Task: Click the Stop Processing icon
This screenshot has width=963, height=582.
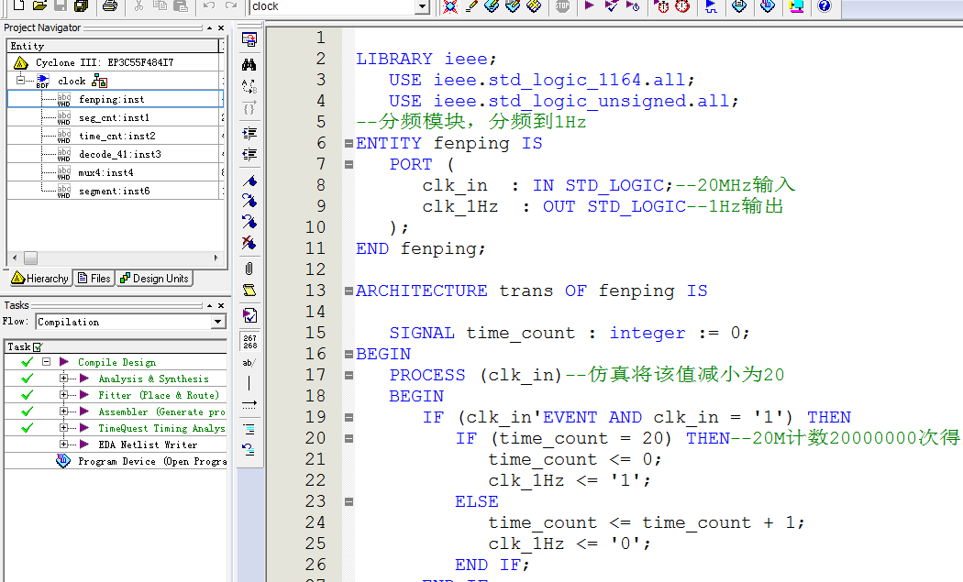Action: (562, 6)
